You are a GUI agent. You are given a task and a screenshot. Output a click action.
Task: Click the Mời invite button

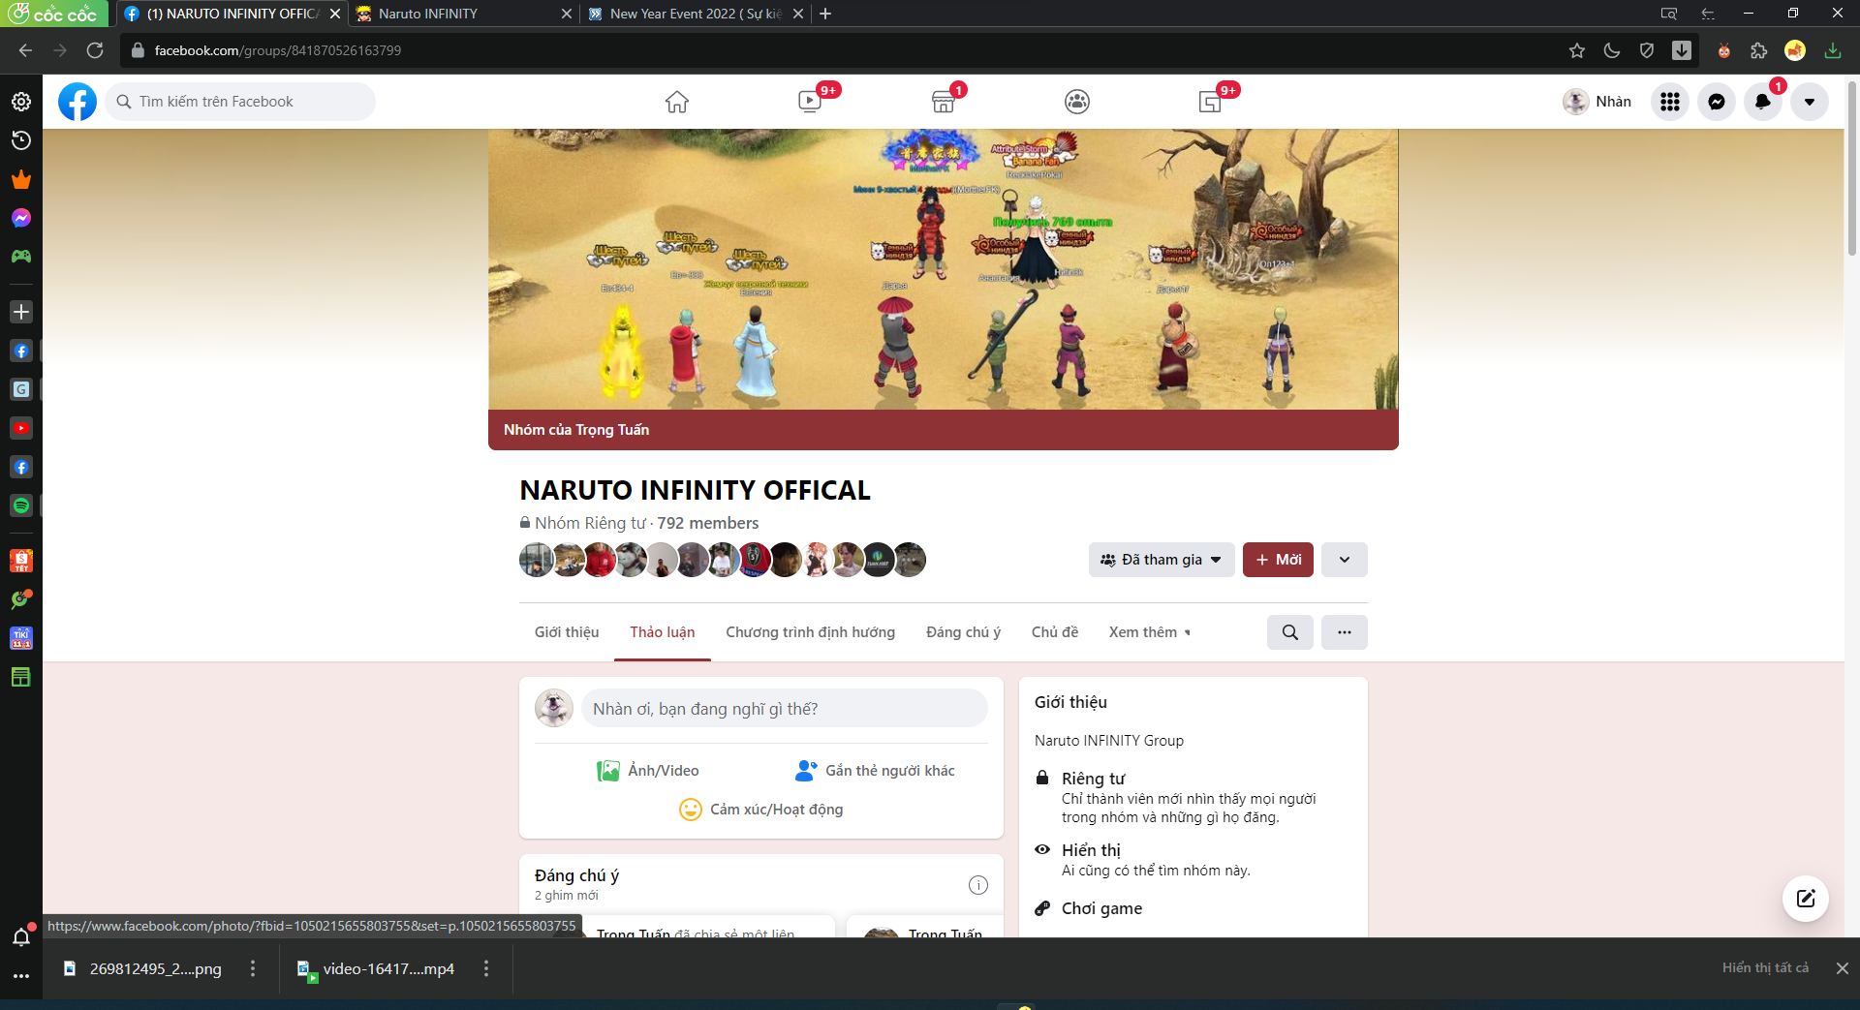tap(1278, 560)
